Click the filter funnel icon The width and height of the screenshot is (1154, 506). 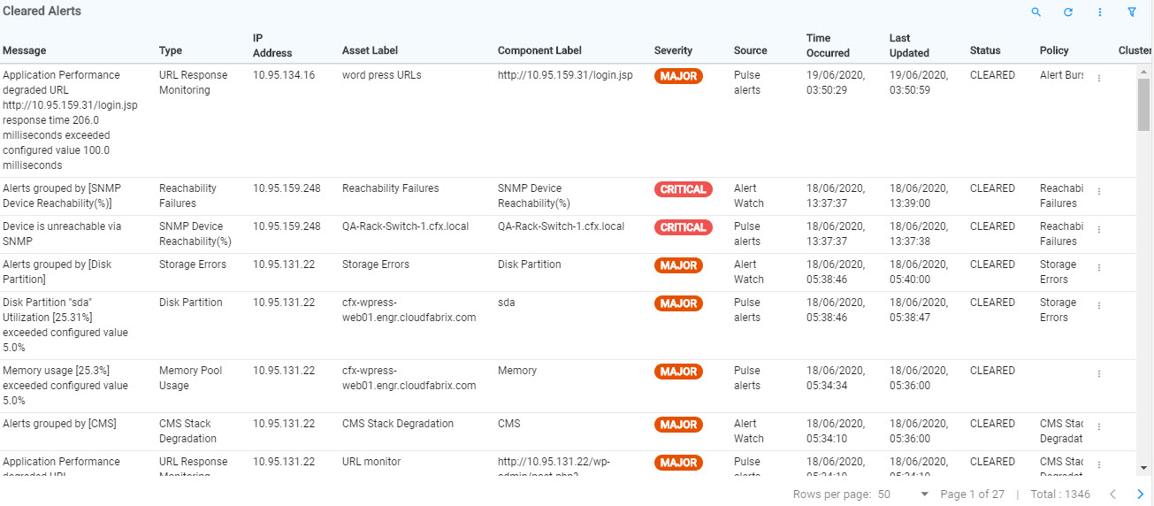pyautogui.click(x=1132, y=12)
